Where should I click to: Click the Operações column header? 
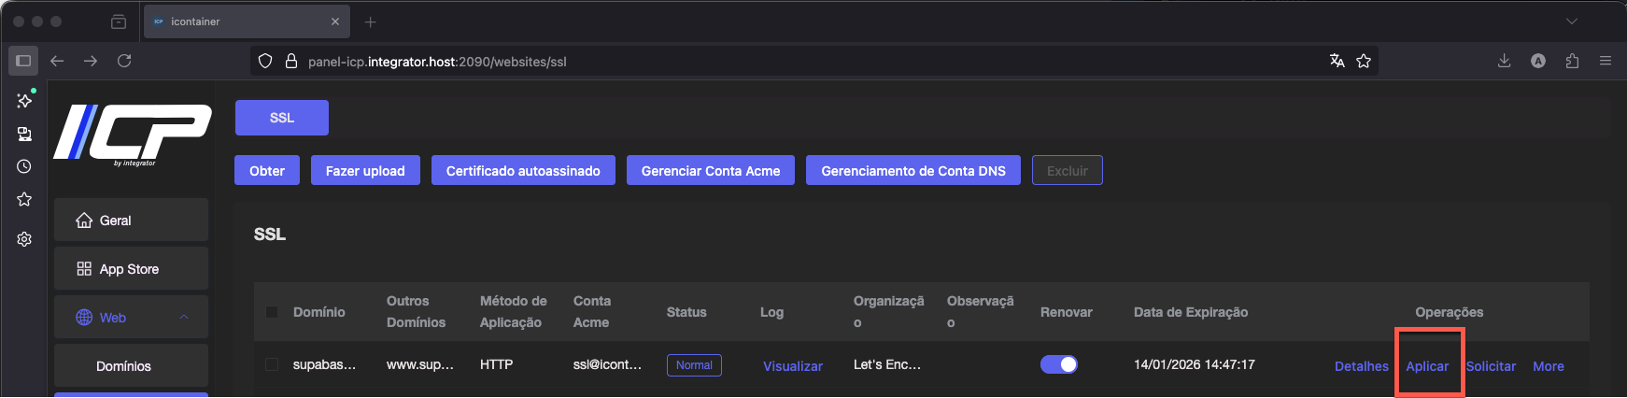coord(1450,312)
